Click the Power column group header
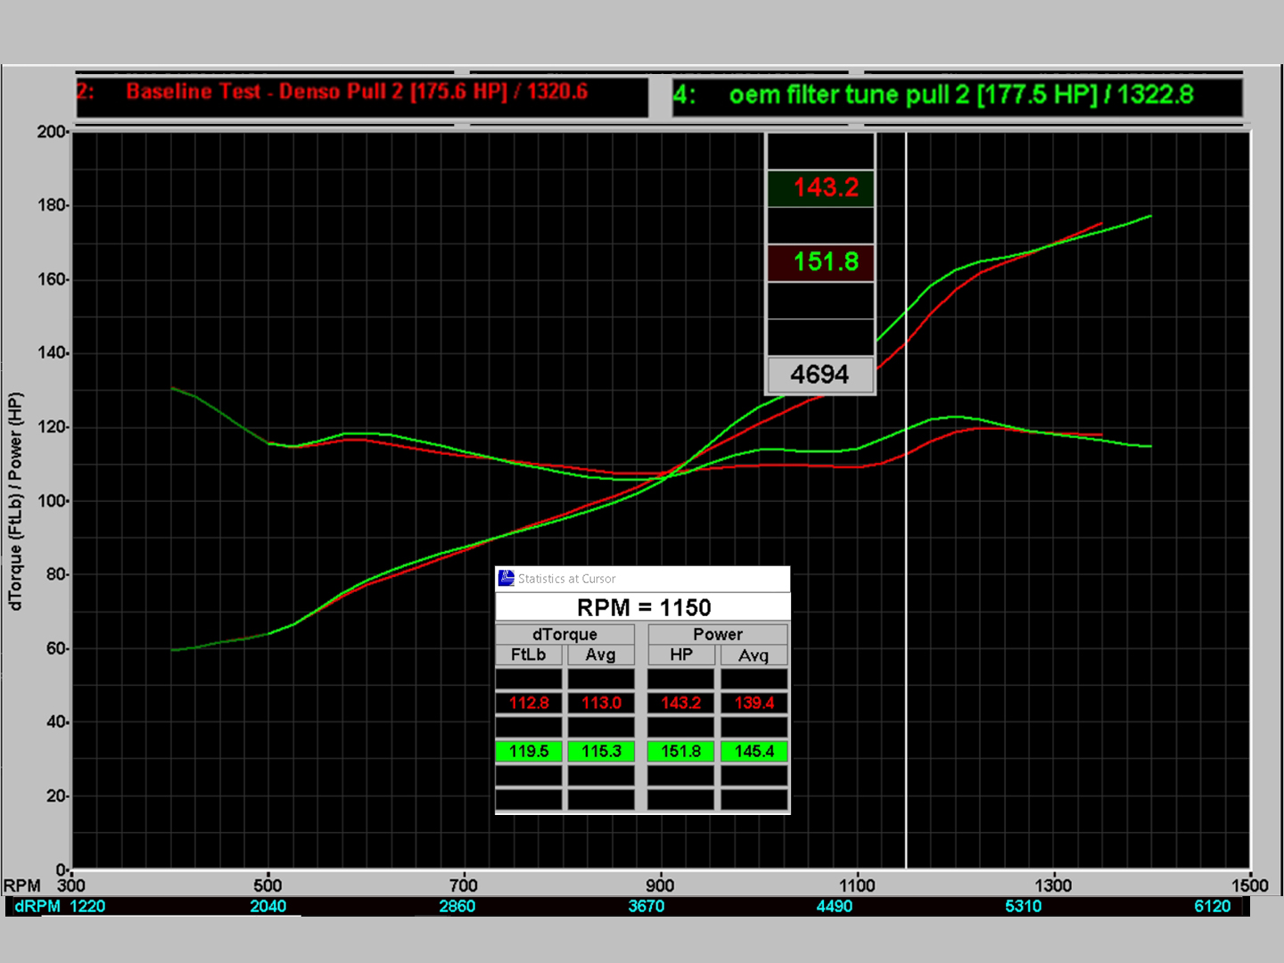Screen dimensions: 1284x963 point(717,634)
